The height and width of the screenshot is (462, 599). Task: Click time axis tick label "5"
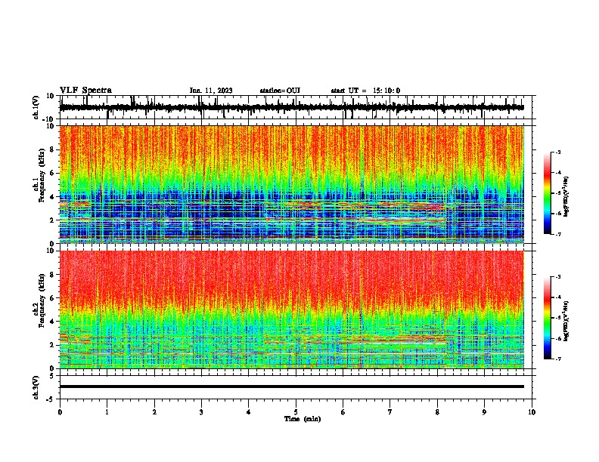point(296,412)
